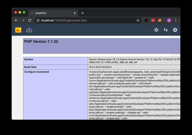Open a new tab with the plus button
192x135 pixels.
[x=83, y=13]
